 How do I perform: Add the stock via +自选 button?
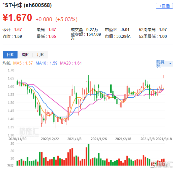[164, 6]
